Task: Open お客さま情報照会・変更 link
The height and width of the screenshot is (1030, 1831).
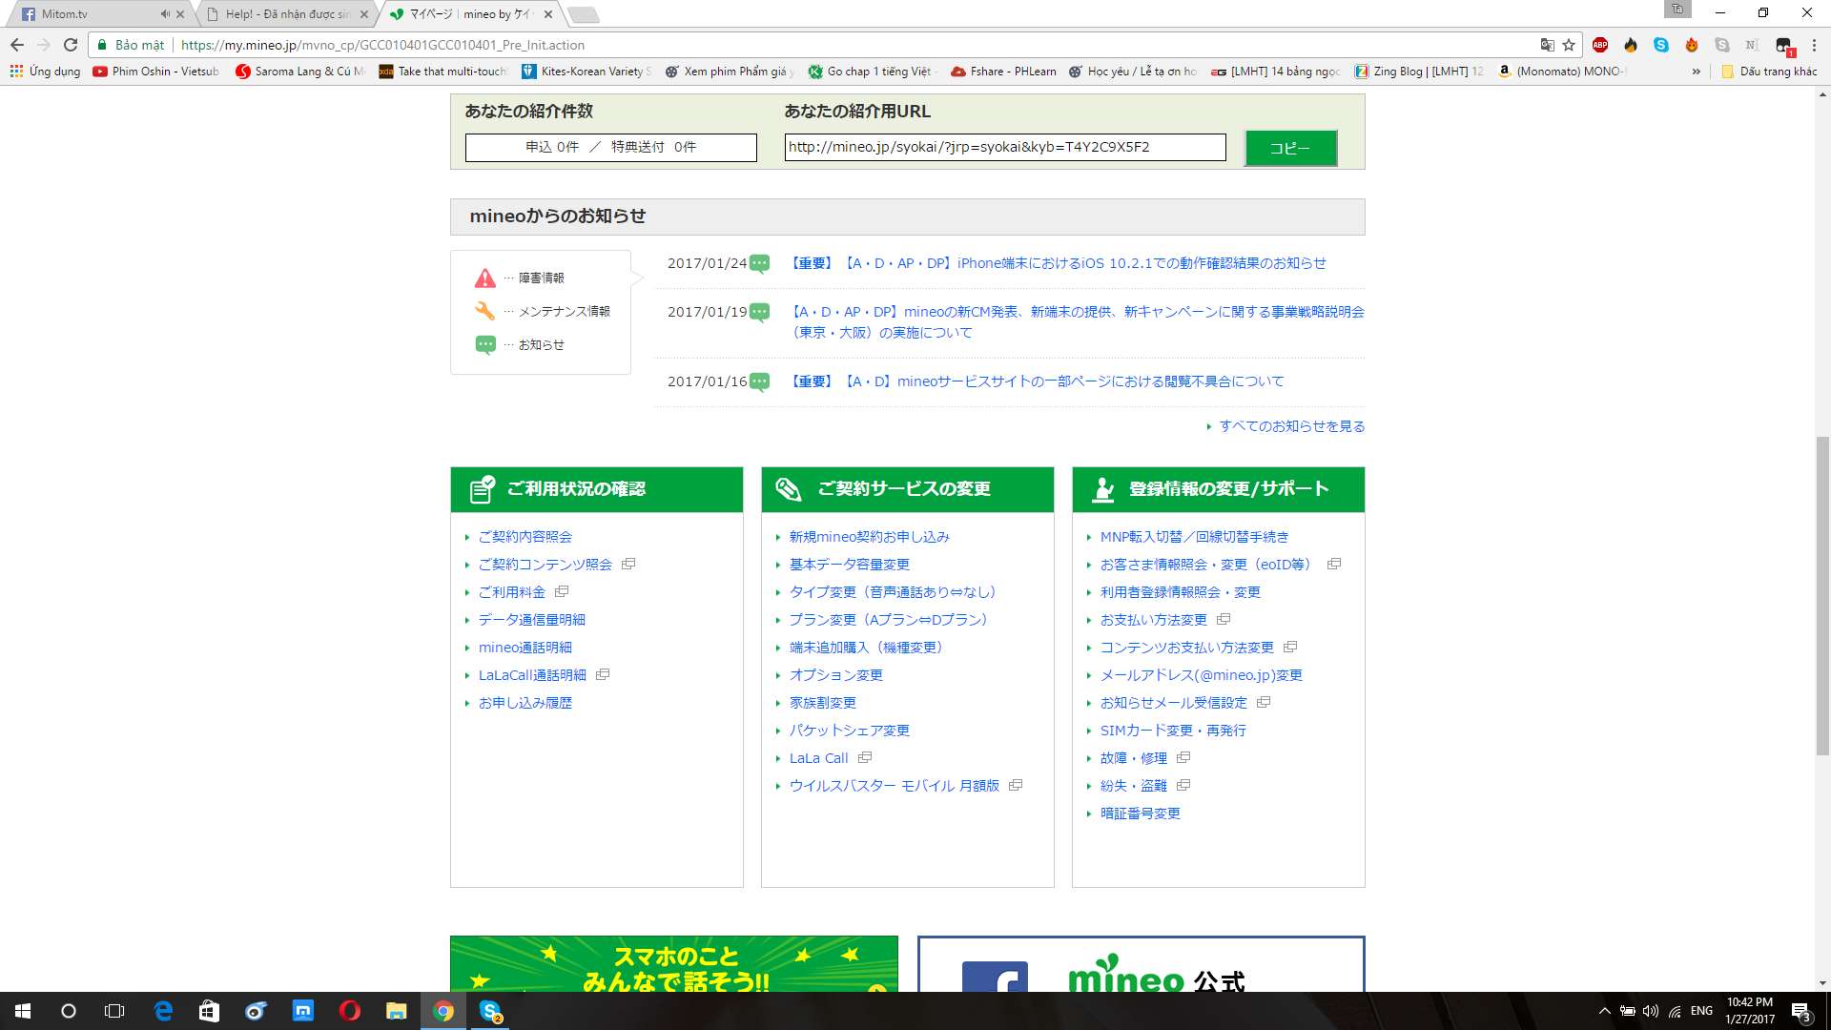Action: point(1205,565)
